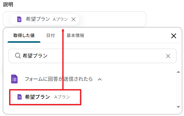Open the 日付 tab
Screen dimensions: 184x116
pyautogui.click(x=51, y=36)
